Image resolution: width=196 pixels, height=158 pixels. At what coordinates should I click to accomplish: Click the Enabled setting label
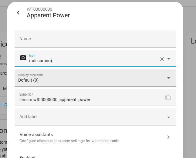click(27, 157)
